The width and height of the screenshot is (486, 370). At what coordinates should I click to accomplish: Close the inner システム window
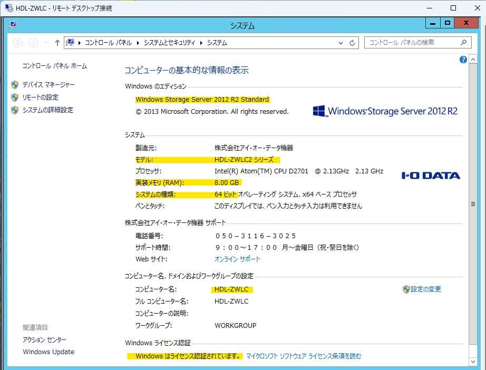(466, 23)
